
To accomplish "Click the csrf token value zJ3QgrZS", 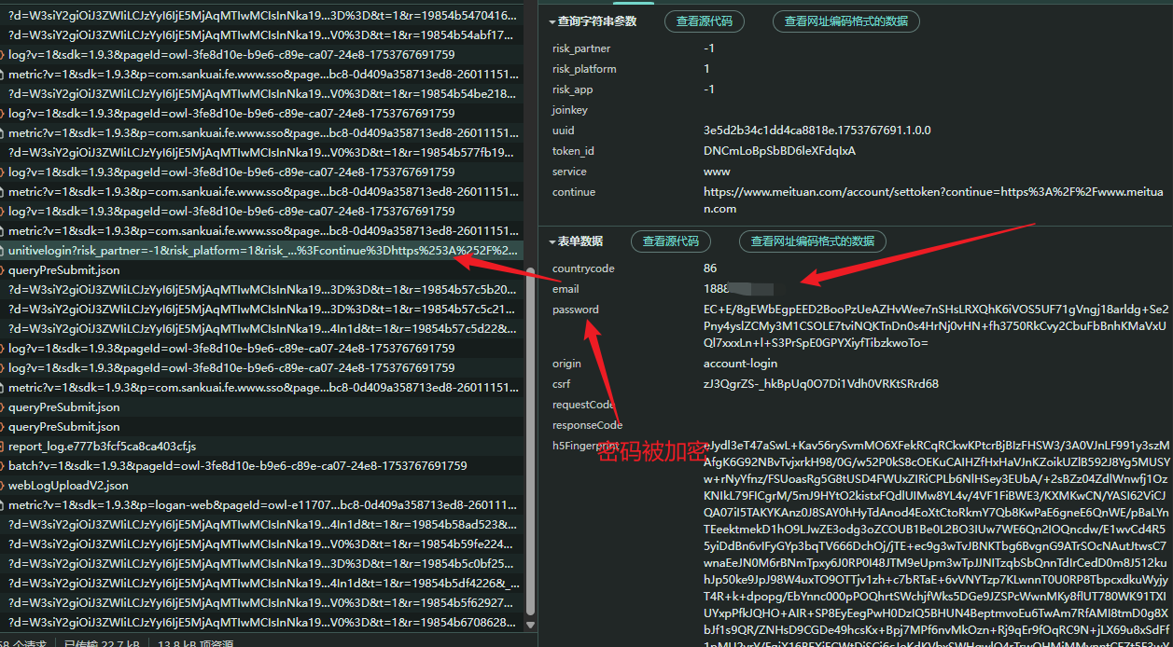I will [x=821, y=384].
